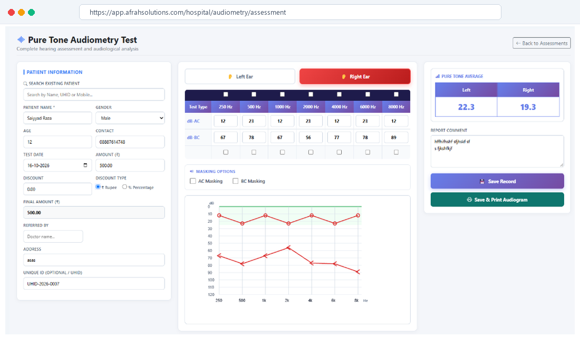Open the calendar picker icon in Test Date

point(85,165)
